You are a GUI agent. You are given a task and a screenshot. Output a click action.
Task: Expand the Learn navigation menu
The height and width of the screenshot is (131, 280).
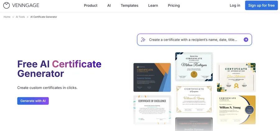click(x=153, y=6)
